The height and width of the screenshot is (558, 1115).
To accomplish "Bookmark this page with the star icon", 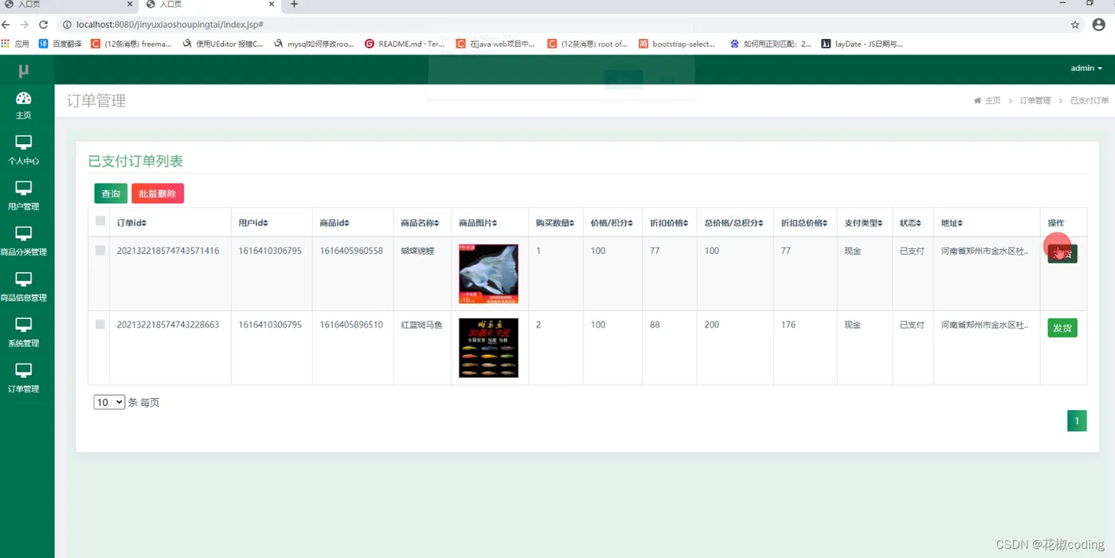I will coord(1075,25).
